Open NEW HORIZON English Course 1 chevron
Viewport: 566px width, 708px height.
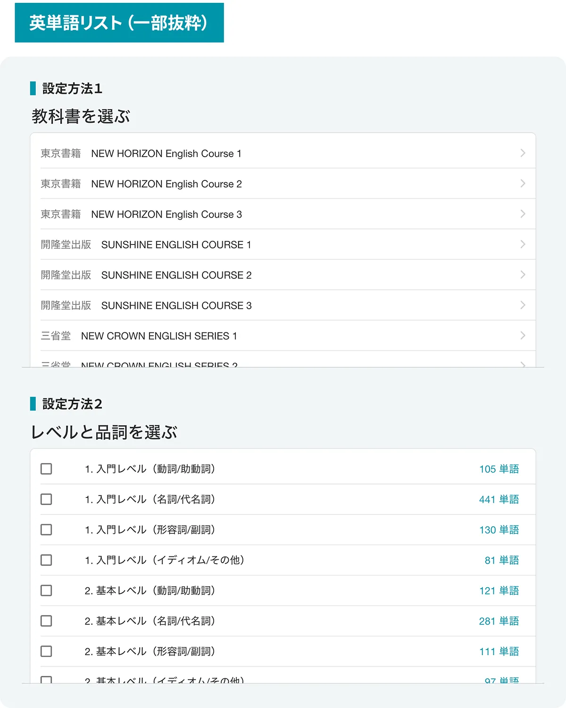point(523,153)
